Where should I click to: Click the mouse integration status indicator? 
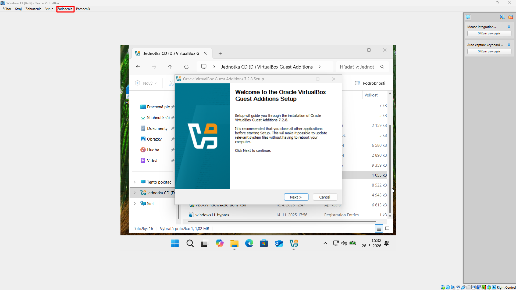coord(489,287)
